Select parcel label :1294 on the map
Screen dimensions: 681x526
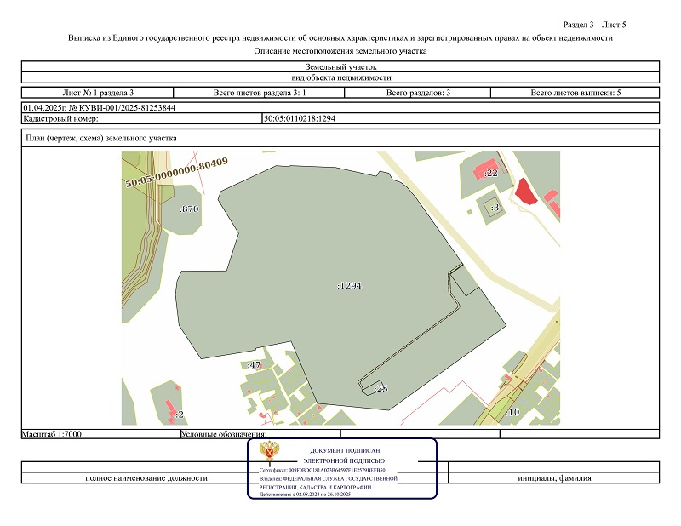click(349, 286)
